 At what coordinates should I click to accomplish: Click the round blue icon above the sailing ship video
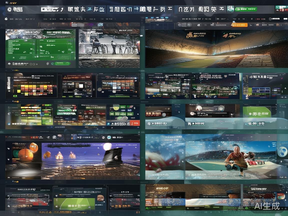click(x=109, y=137)
